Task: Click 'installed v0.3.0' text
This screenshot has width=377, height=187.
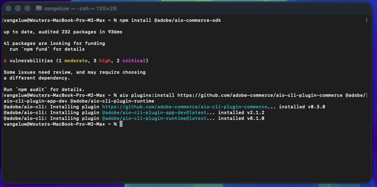Action: [302, 107]
